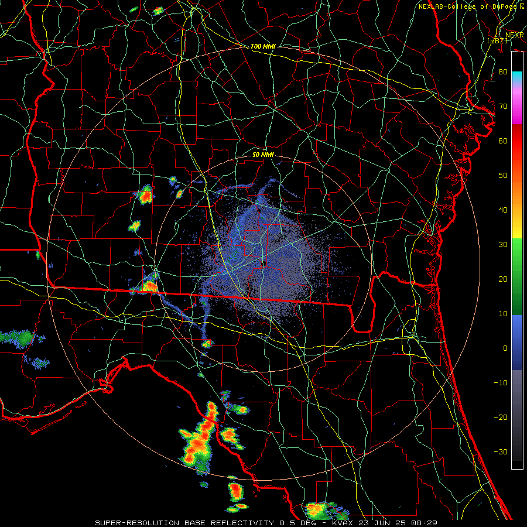Screen dimensions: 527x527
Task: Click the -10 value on the color scale
Action: point(501,383)
